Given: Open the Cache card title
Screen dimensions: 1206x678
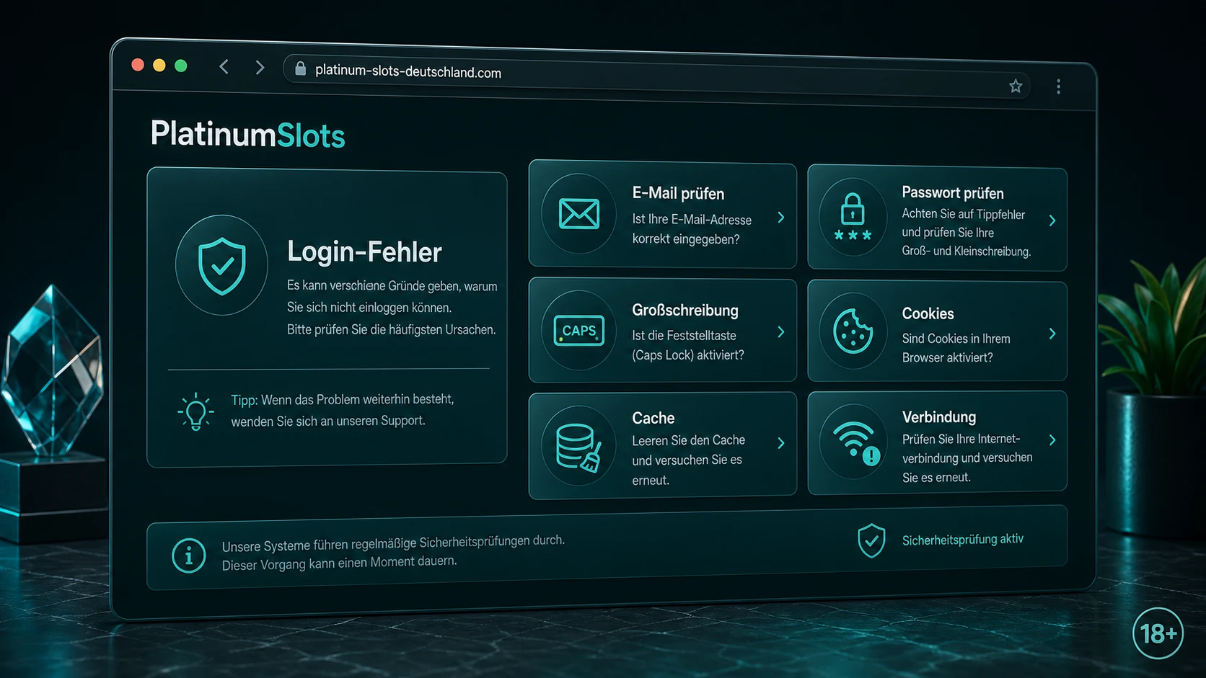Looking at the screenshot, I should pos(653,418).
